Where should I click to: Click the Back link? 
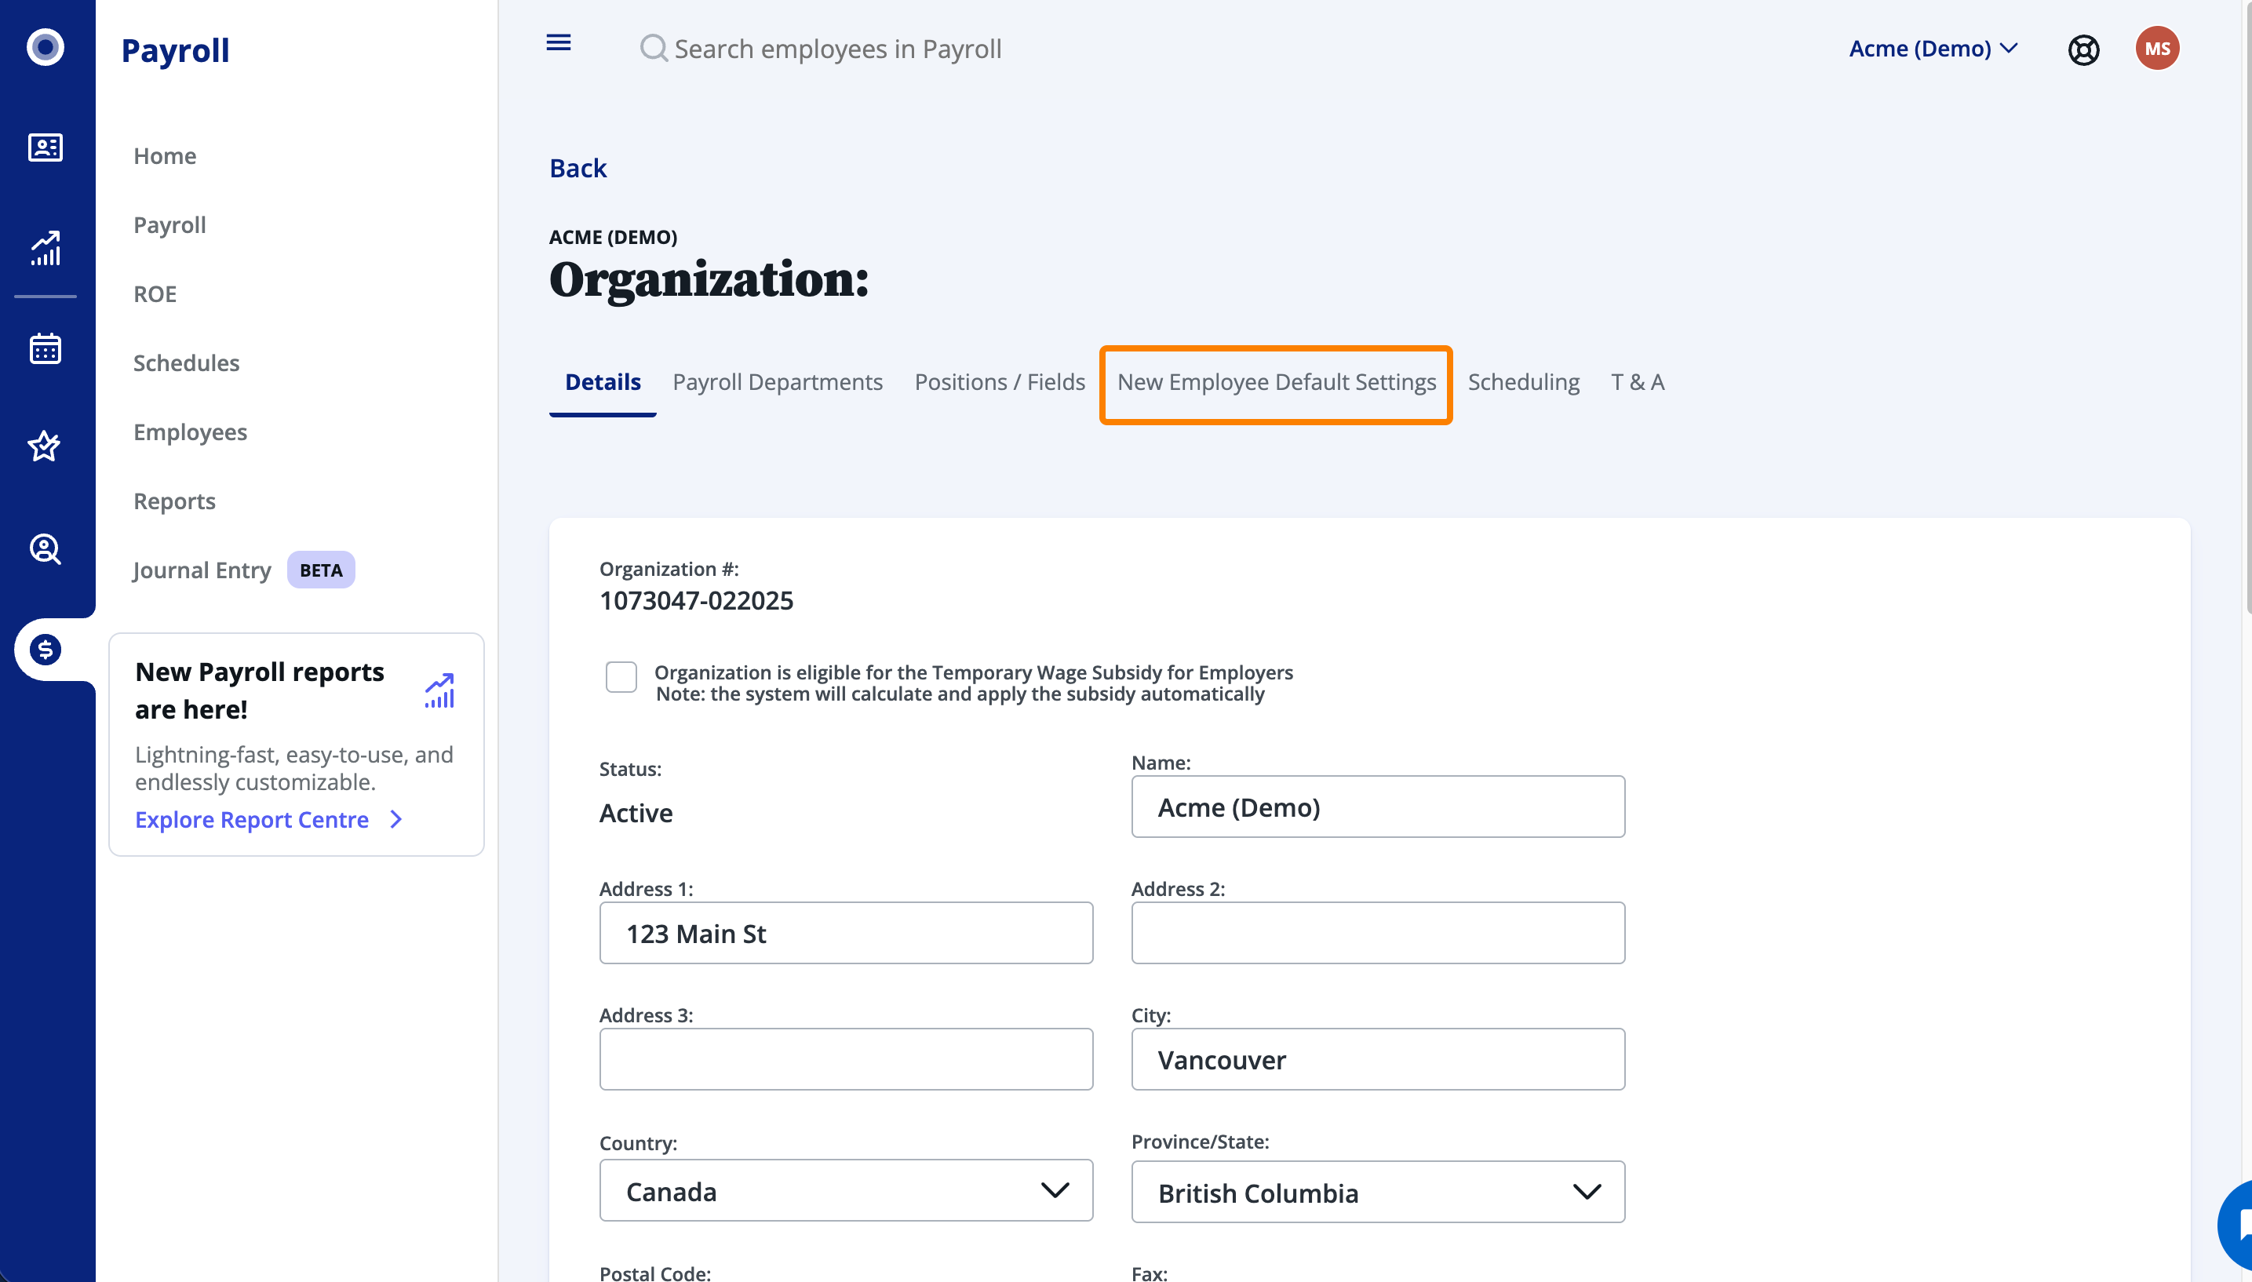pos(578,168)
